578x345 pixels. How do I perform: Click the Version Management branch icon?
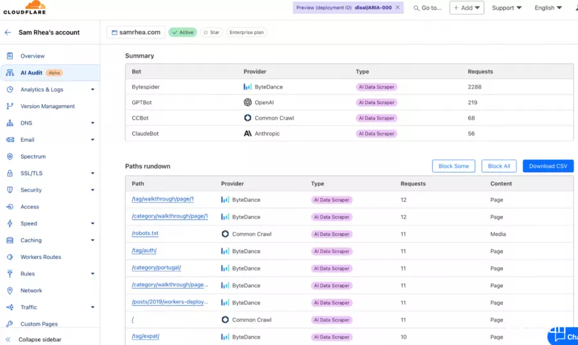pyautogui.click(x=10, y=106)
